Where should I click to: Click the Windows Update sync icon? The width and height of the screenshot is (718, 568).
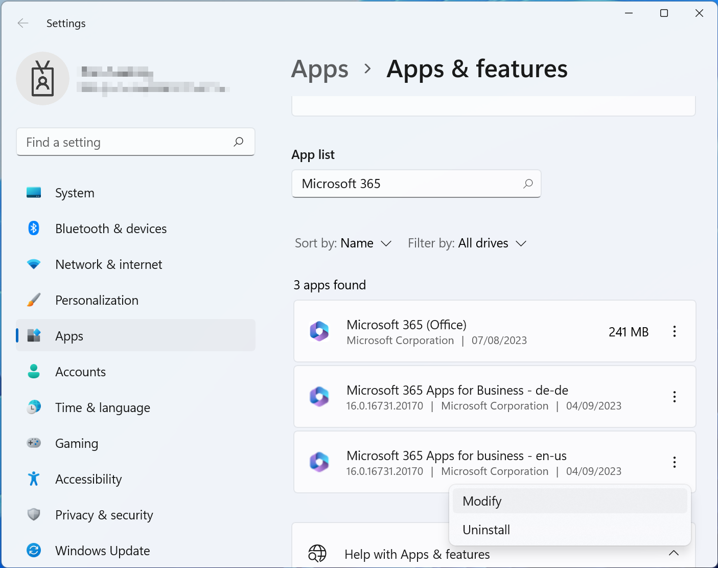(34, 550)
